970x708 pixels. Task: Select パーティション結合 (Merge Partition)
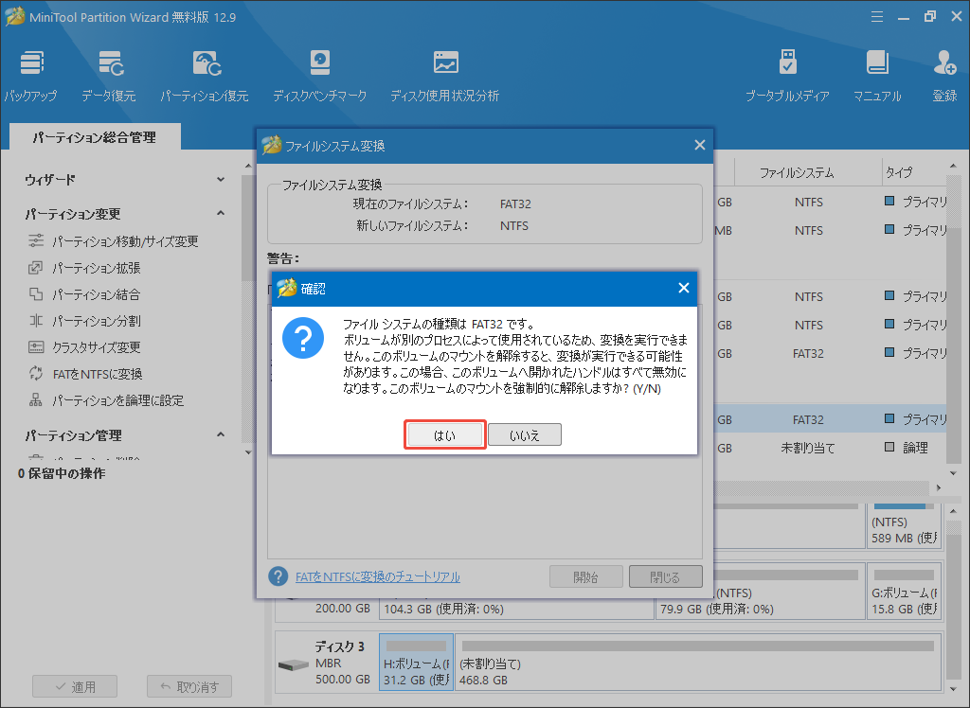click(84, 294)
